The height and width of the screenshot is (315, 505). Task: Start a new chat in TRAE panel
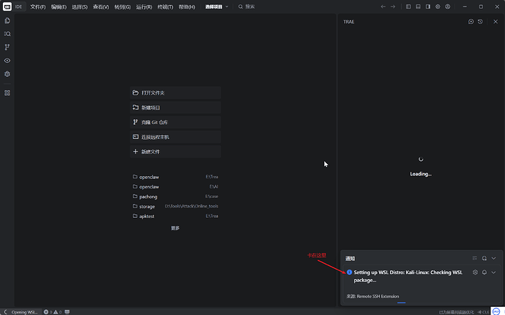pyautogui.click(x=471, y=21)
